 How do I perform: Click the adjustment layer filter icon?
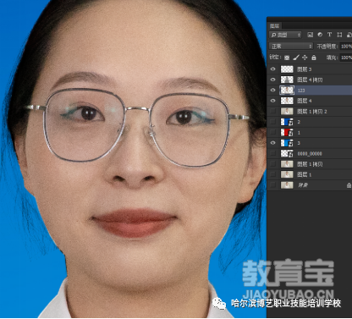click(x=320, y=35)
